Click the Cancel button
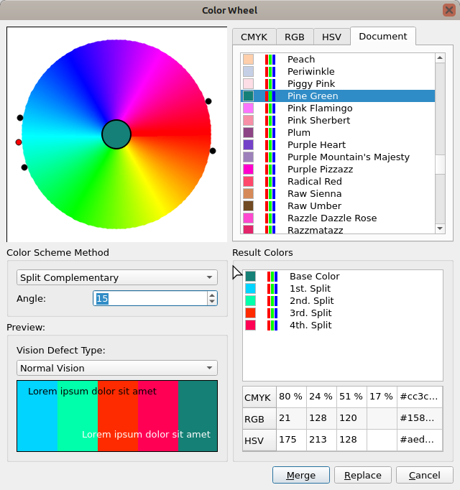The image size is (460, 490). (424, 476)
